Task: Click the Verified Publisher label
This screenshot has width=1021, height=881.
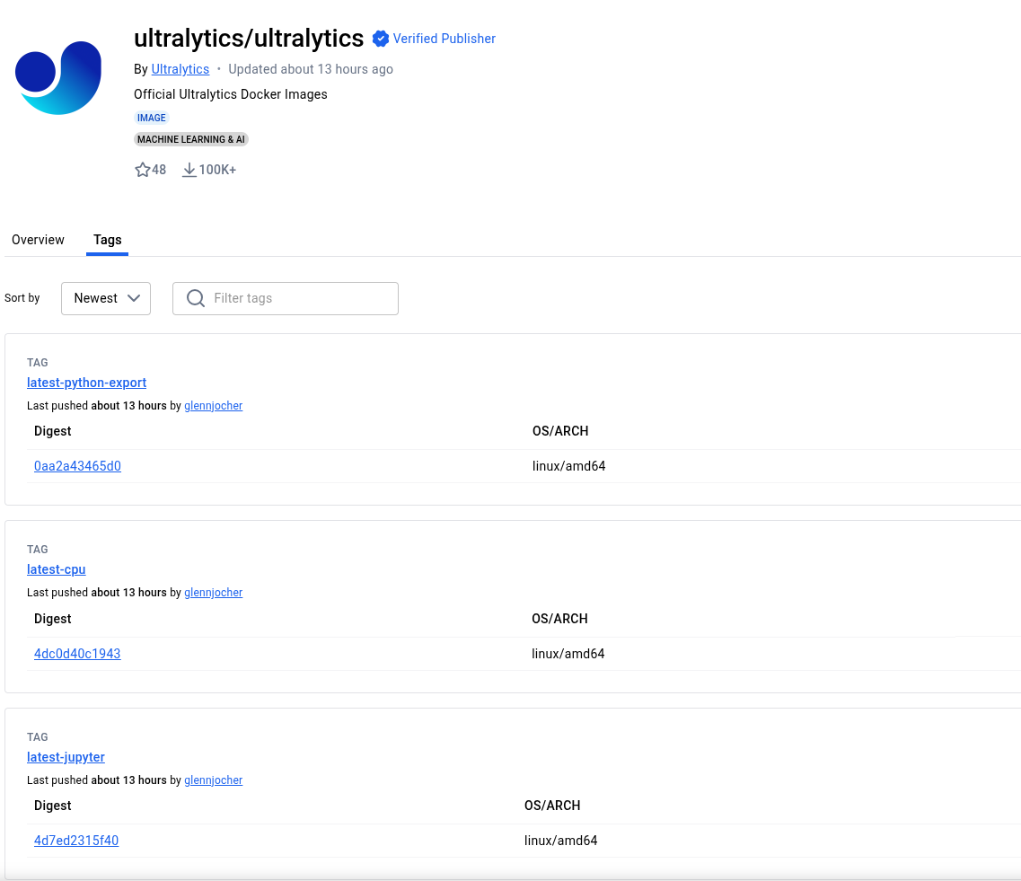Action: pos(444,40)
